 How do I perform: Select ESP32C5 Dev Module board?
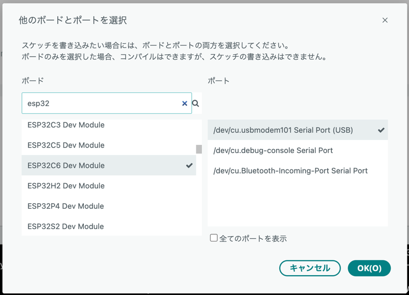tap(109, 145)
